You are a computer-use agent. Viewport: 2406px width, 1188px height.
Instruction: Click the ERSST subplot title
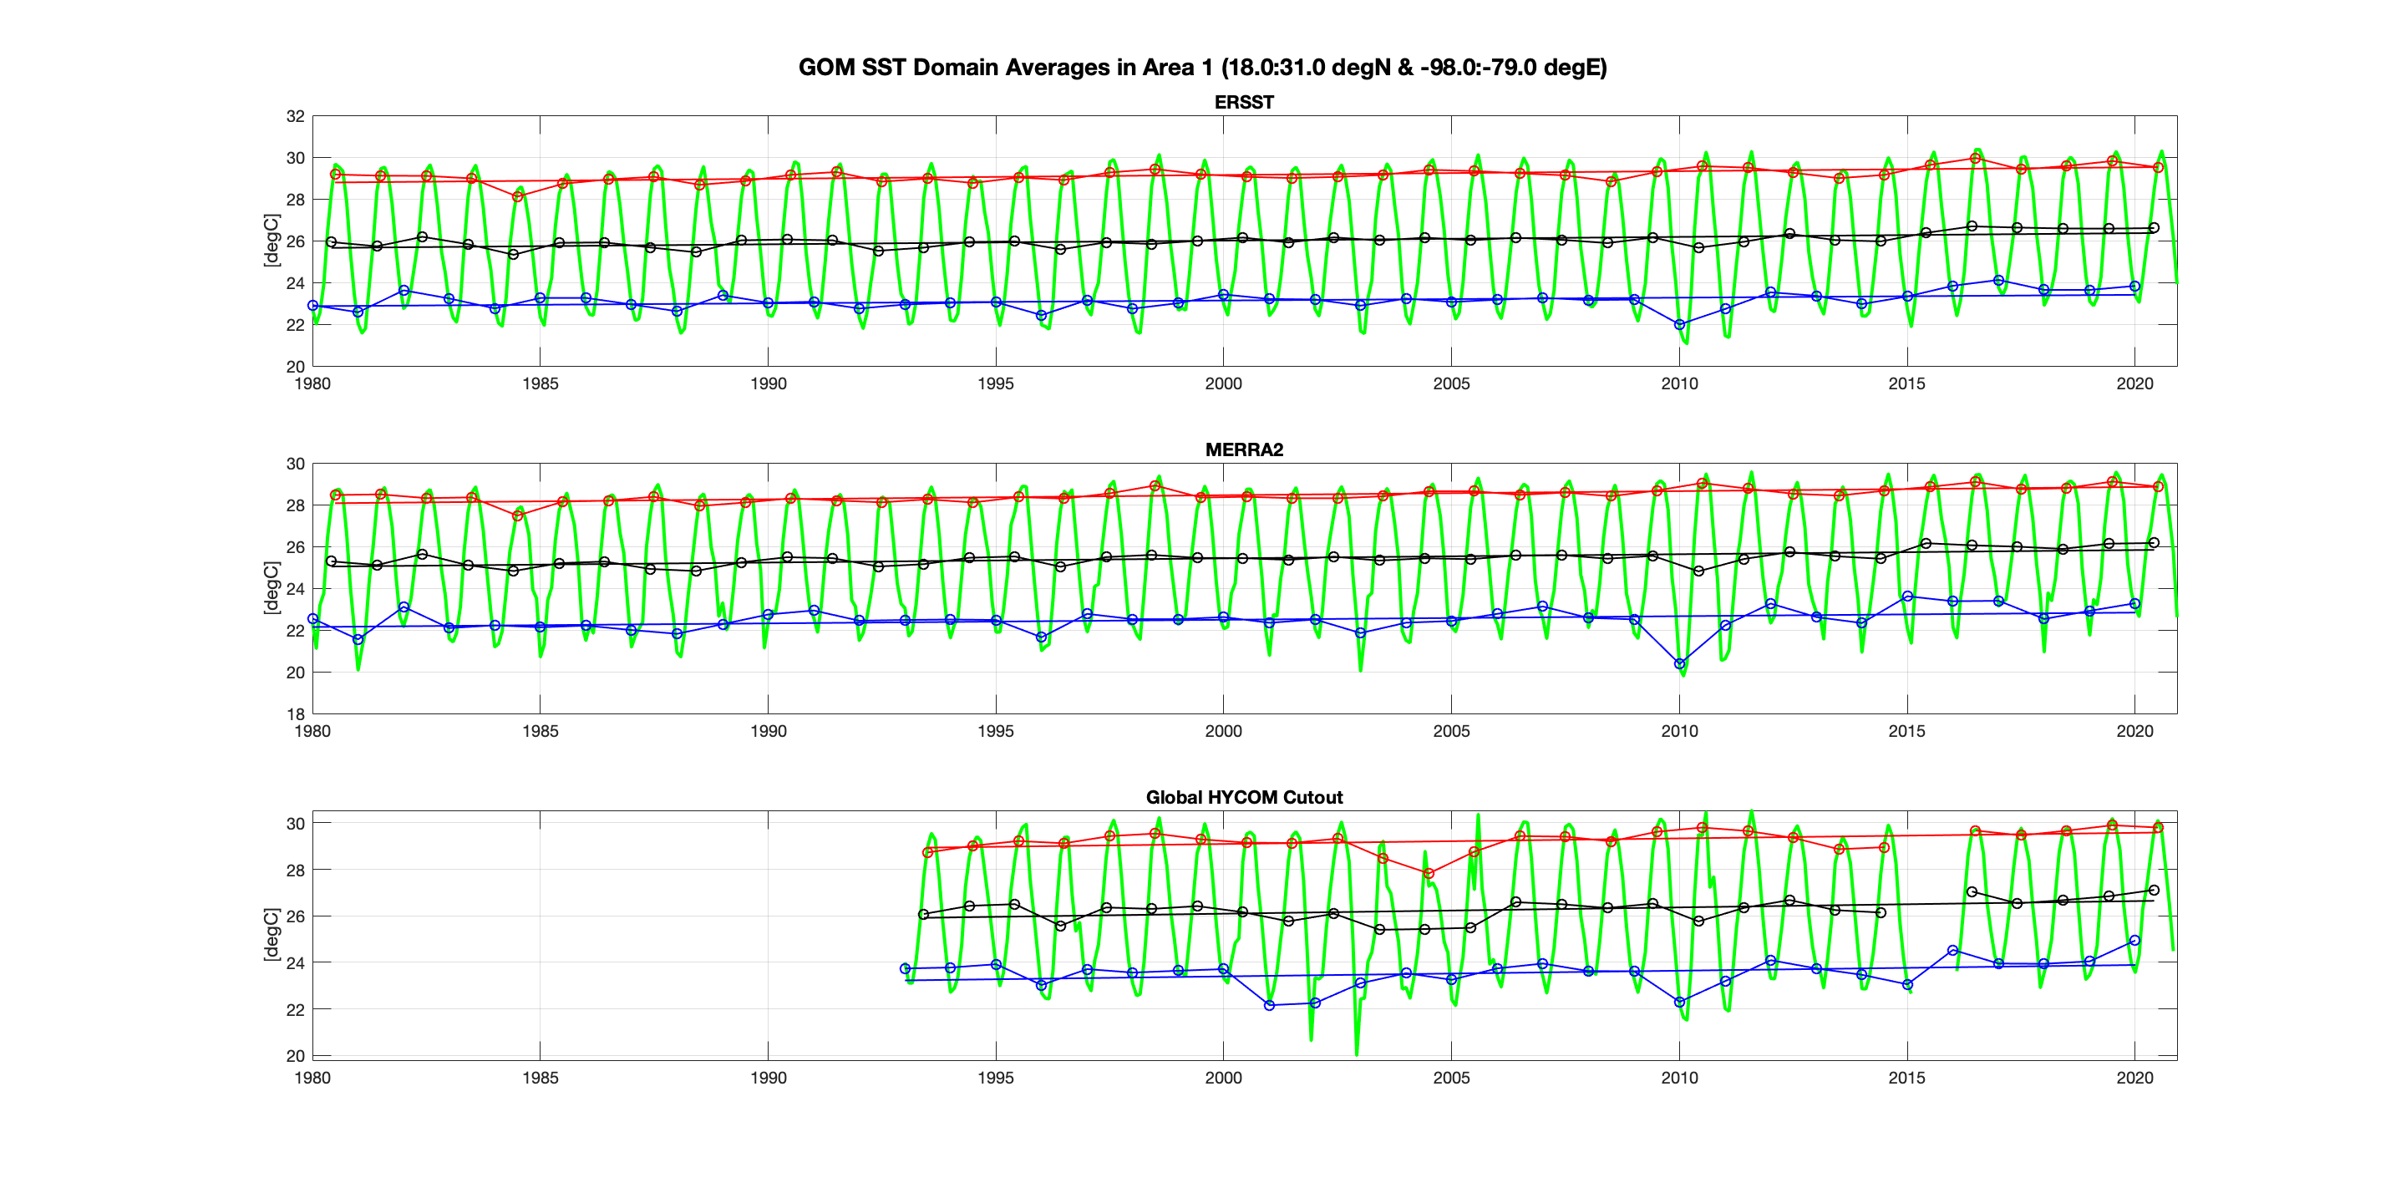(1243, 102)
